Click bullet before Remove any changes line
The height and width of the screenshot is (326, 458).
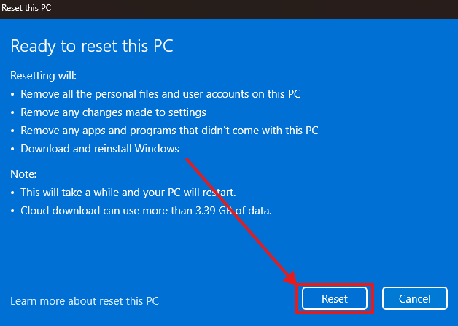tap(13, 113)
